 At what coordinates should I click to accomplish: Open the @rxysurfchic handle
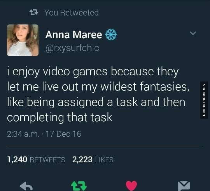click(x=72, y=48)
